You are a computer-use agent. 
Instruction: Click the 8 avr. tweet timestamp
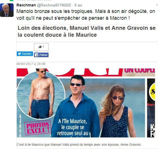[x=79, y=5]
